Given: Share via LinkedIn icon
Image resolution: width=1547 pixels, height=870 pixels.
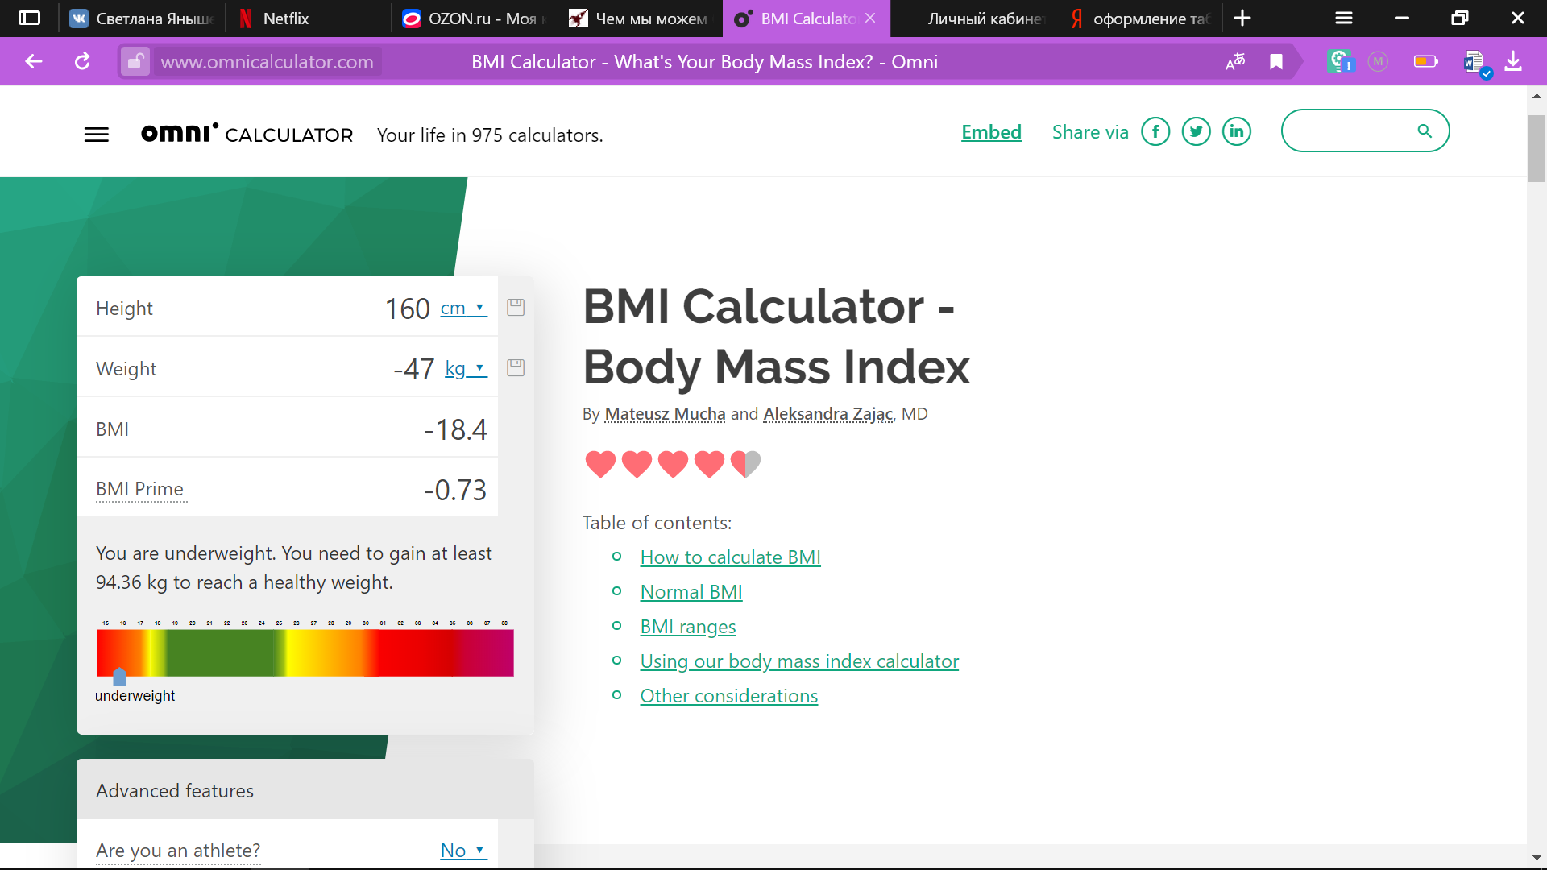Looking at the screenshot, I should point(1236,131).
